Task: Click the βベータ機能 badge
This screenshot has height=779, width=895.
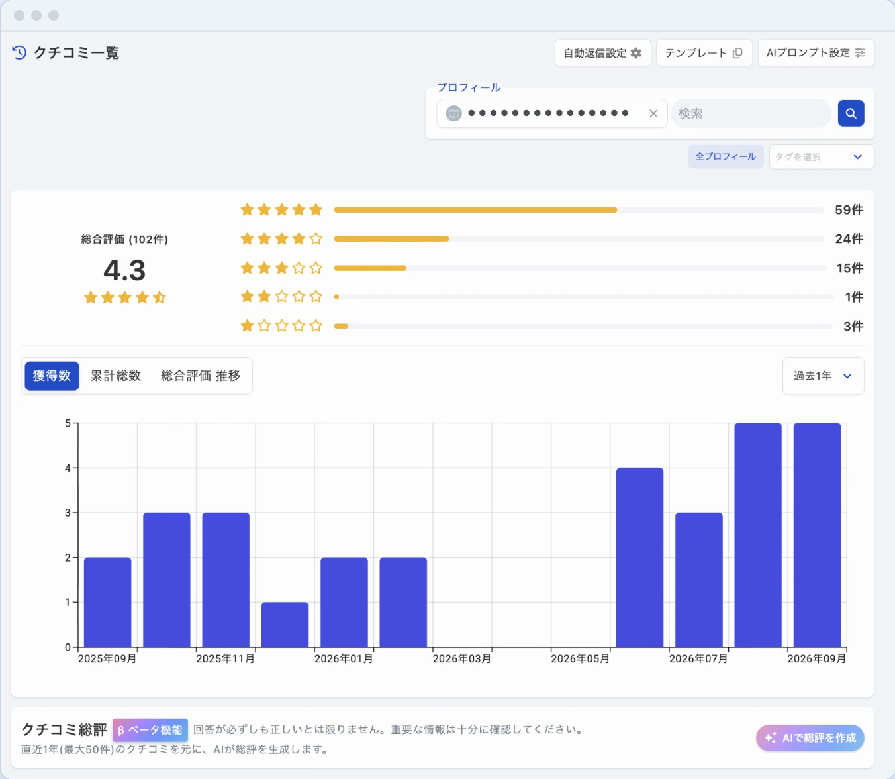Action: point(150,730)
